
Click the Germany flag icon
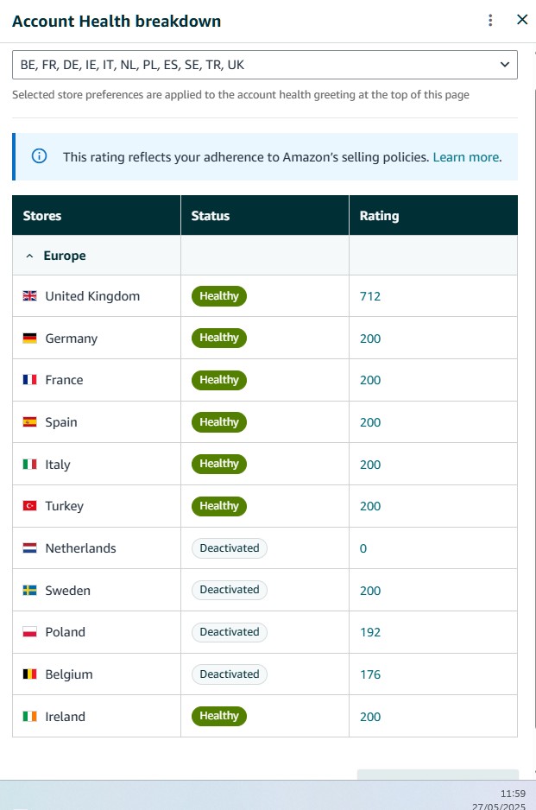[30, 339]
